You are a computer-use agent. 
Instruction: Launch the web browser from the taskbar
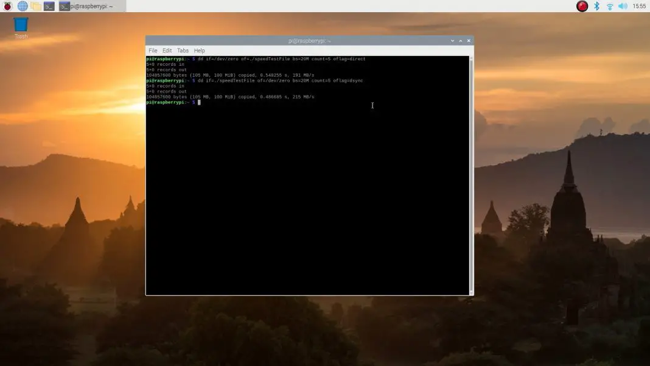click(x=21, y=6)
